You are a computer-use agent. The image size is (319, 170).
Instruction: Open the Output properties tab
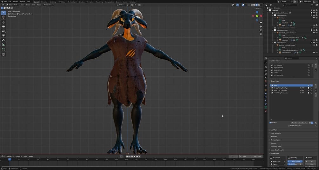265,71
